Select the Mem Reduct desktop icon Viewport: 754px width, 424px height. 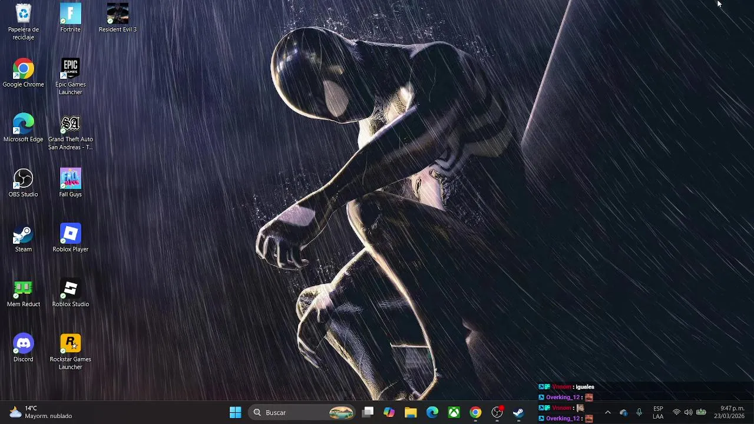point(23,293)
